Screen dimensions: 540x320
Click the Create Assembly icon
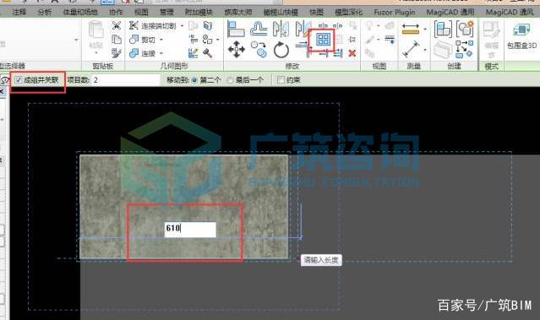coord(443,29)
